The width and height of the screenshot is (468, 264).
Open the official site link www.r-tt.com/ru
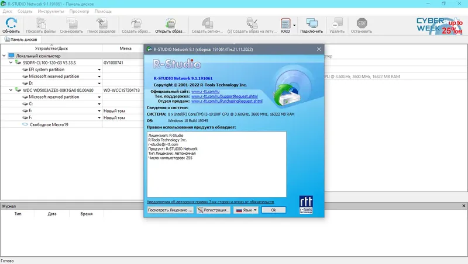(205, 92)
